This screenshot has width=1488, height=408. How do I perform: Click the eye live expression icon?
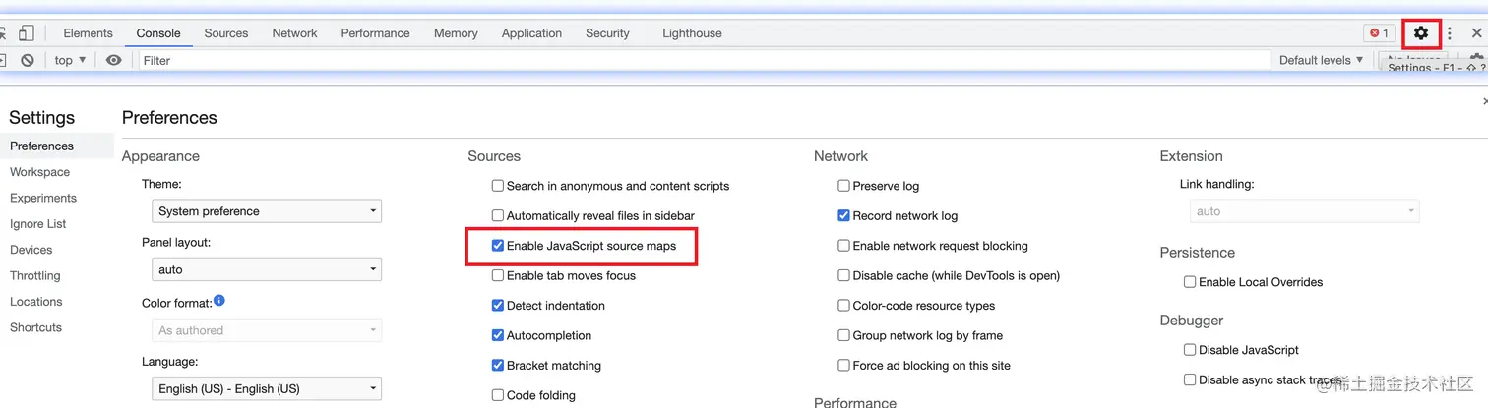click(114, 60)
